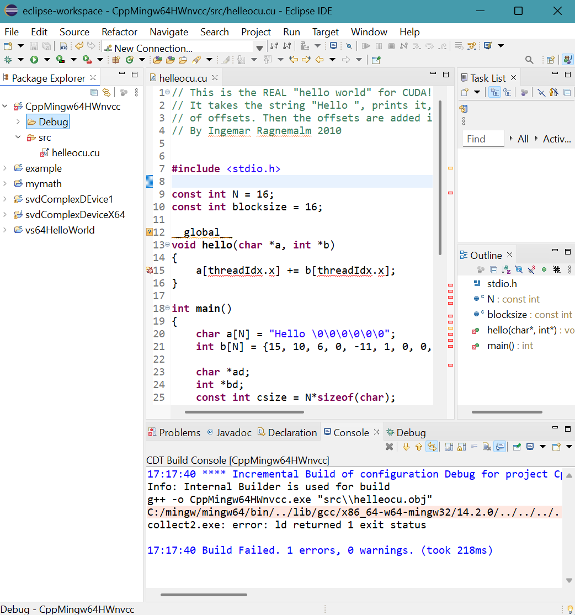Open the Refactor menu
This screenshot has width=575, height=615.
(119, 32)
